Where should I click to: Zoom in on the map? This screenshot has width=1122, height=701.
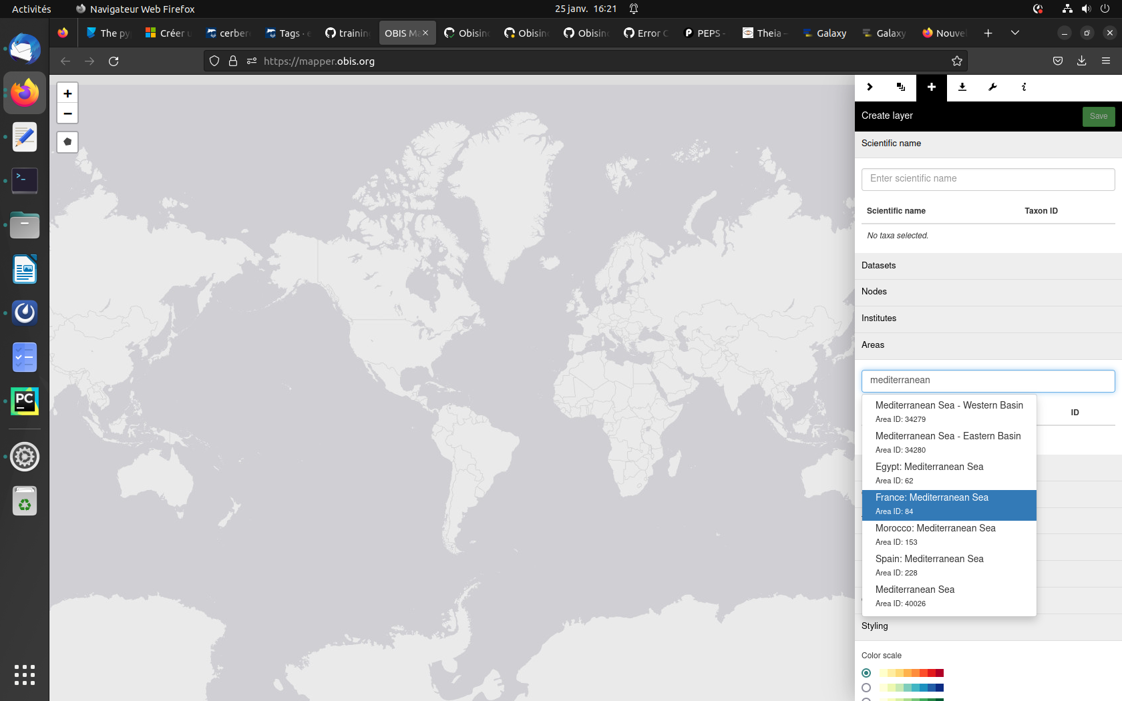coord(67,93)
